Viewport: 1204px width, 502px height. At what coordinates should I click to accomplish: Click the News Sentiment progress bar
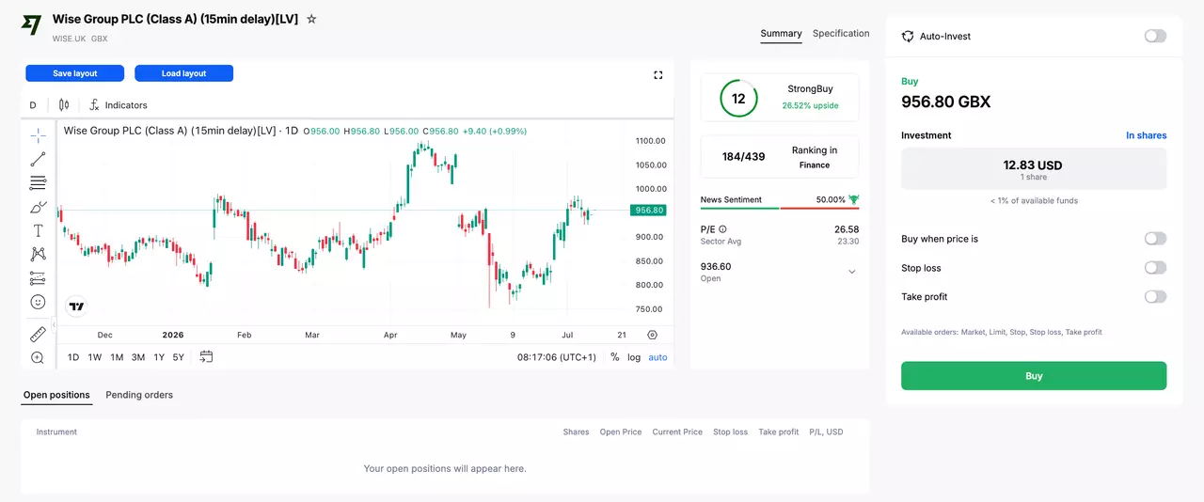pyautogui.click(x=780, y=208)
